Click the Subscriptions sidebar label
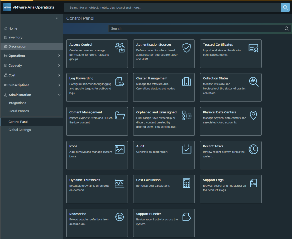 coord(19,85)
